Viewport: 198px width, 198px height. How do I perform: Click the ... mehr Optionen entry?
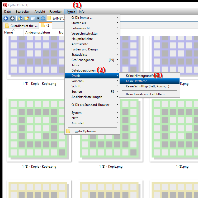(92, 131)
